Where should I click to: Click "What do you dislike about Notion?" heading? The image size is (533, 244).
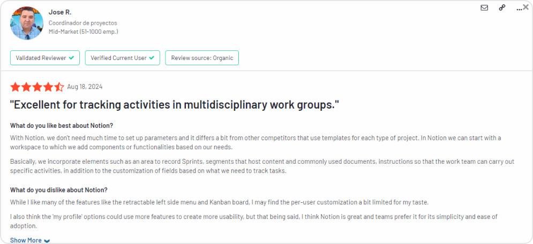[x=59, y=190]
